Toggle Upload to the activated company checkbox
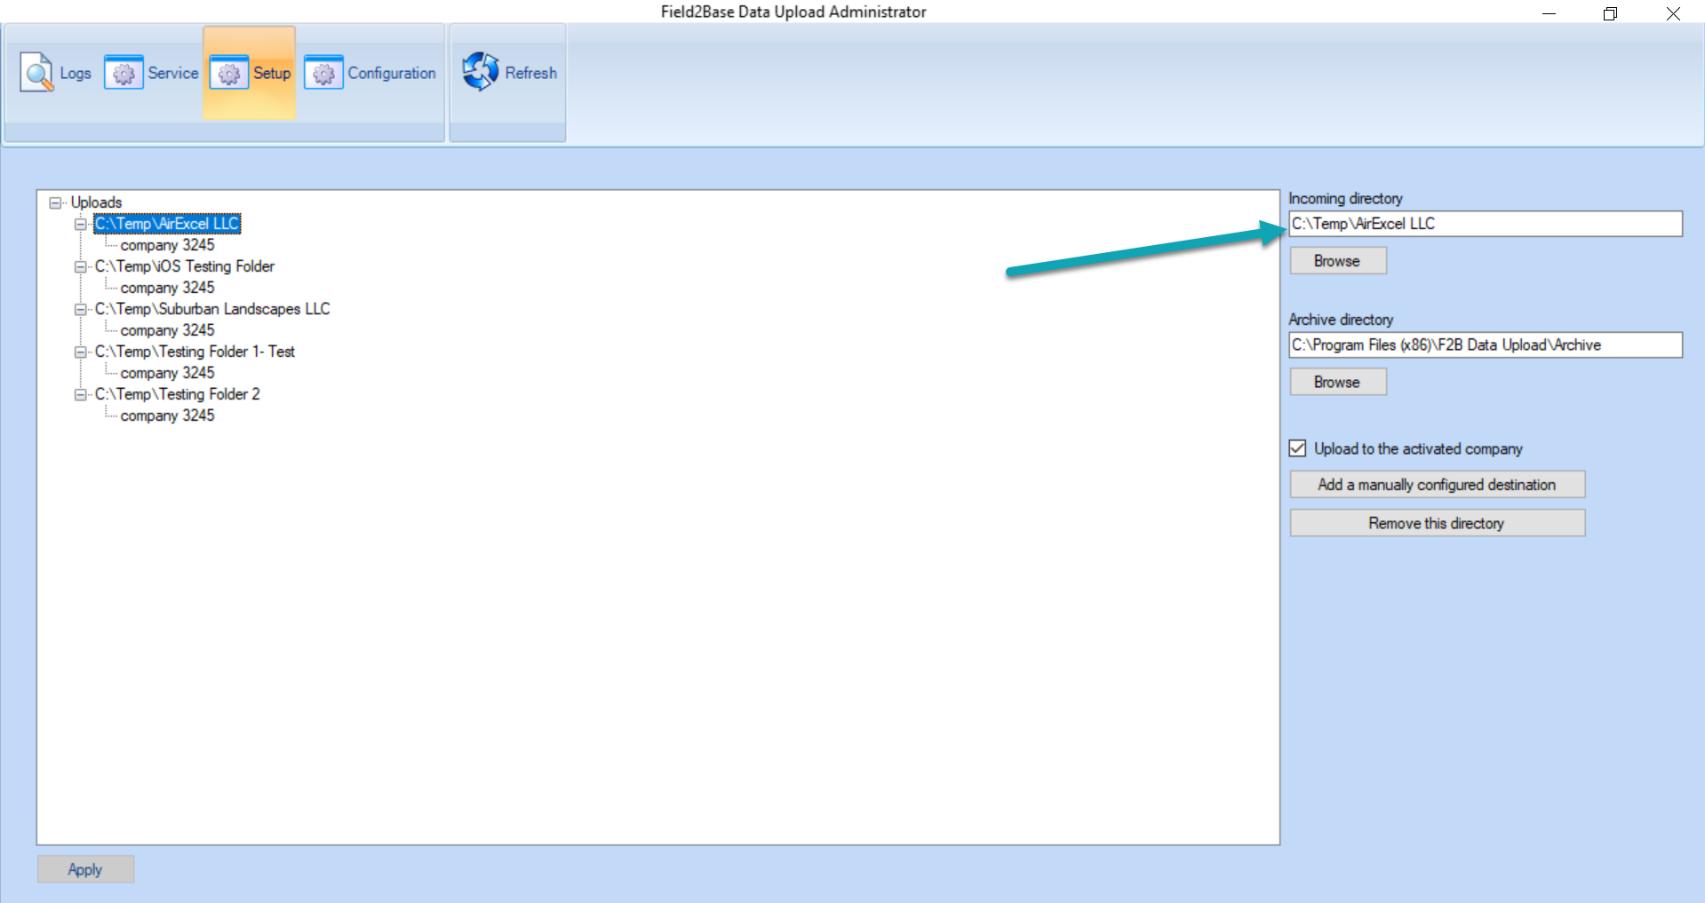This screenshot has height=903, width=1705. pos(1298,448)
